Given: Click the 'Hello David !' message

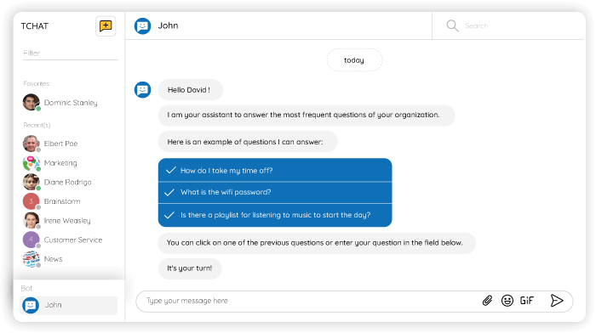Looking at the screenshot, I should tap(191, 90).
